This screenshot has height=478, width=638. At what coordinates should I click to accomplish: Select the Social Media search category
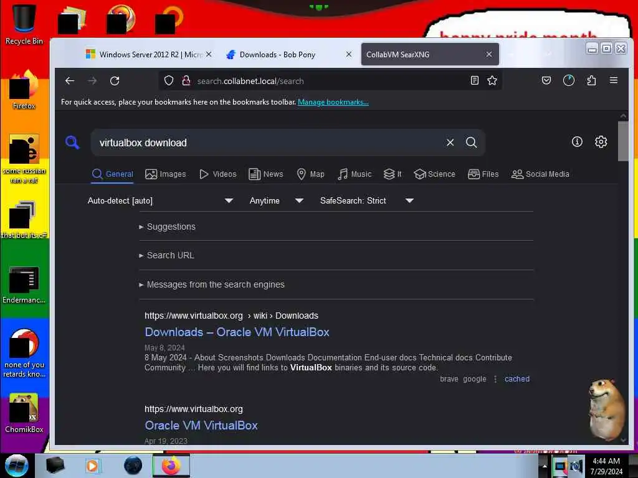click(540, 174)
